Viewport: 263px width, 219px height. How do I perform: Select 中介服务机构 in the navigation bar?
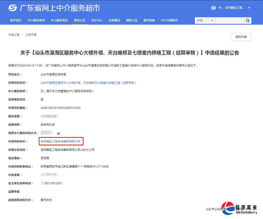[59, 21]
